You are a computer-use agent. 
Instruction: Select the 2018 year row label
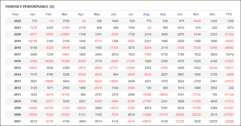[x=17, y=48]
